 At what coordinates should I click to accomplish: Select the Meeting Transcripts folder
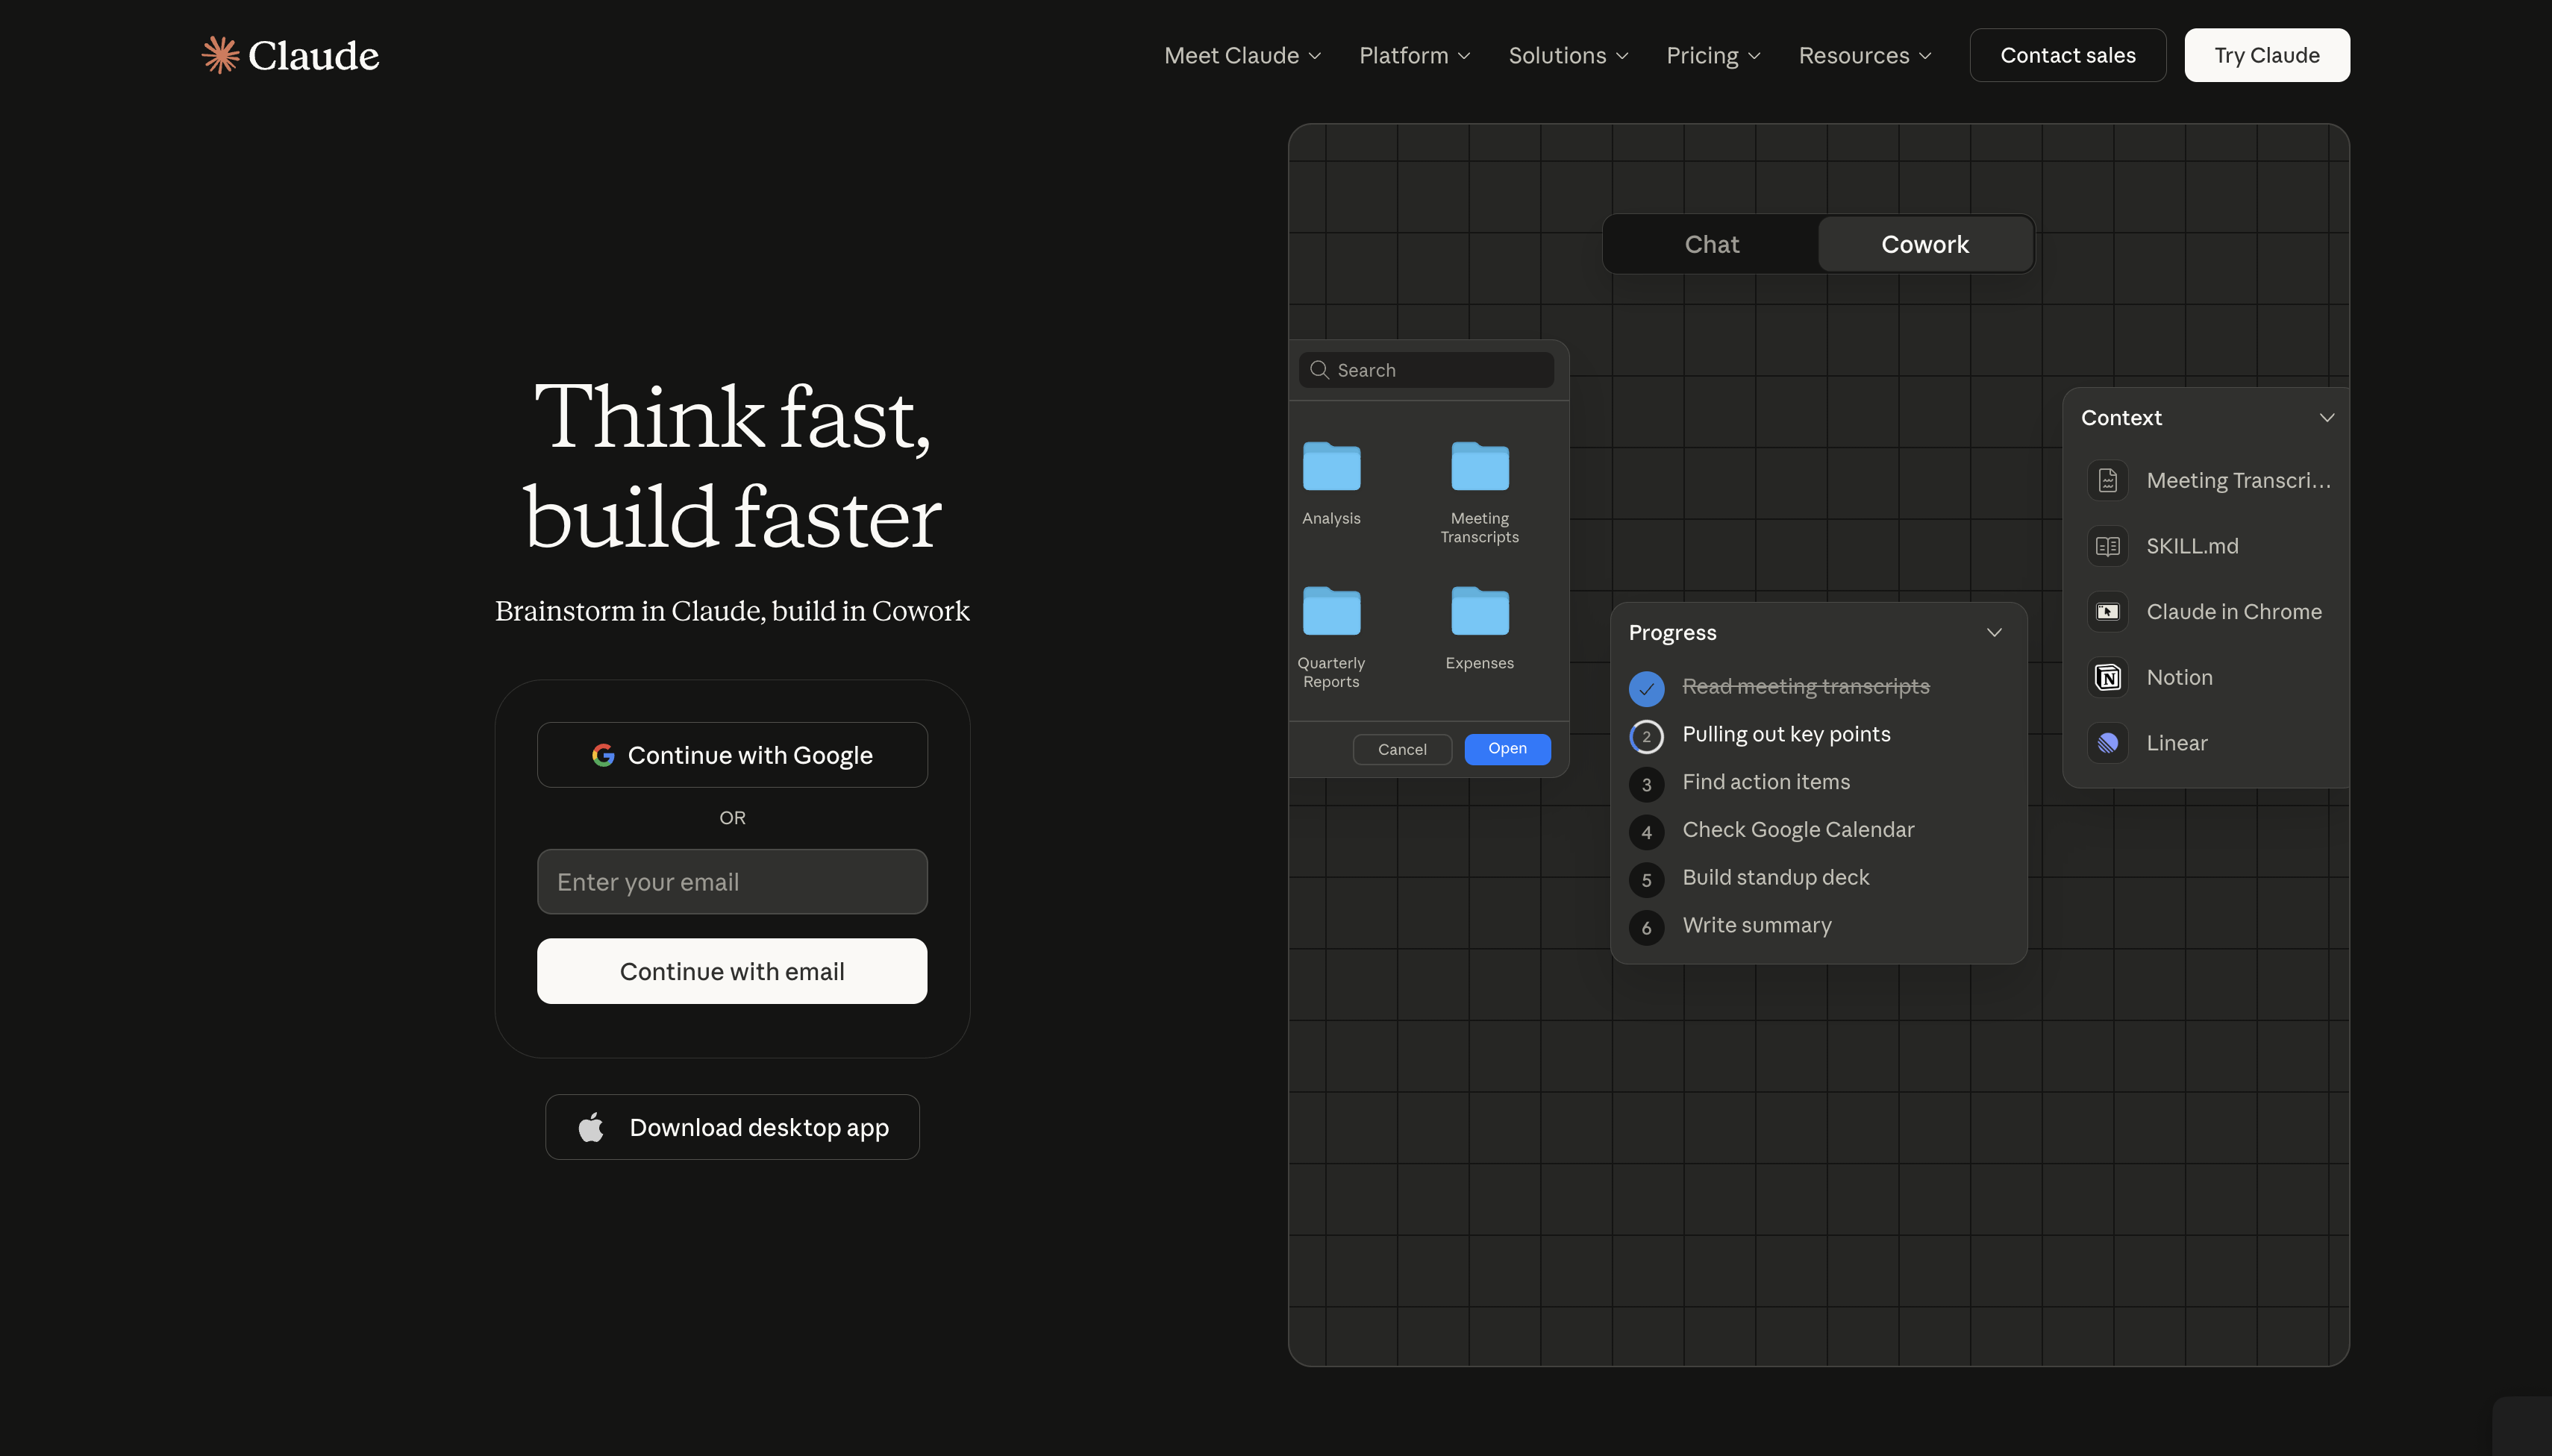tap(1478, 467)
